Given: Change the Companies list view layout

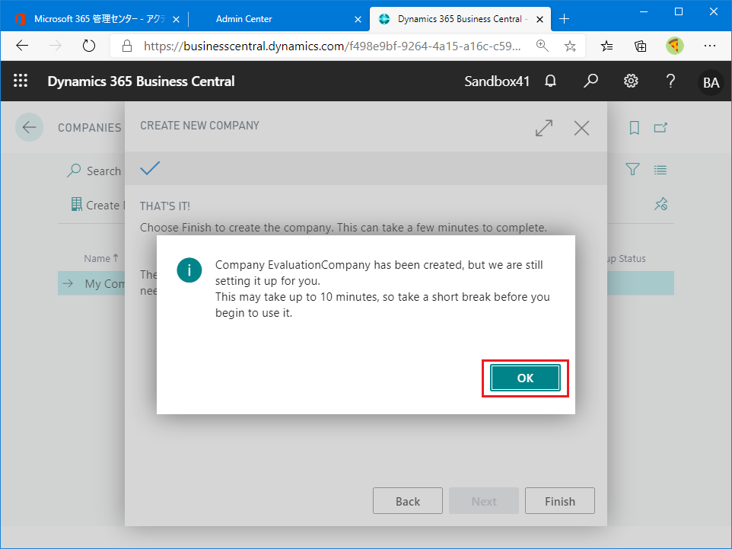Looking at the screenshot, I should (660, 170).
